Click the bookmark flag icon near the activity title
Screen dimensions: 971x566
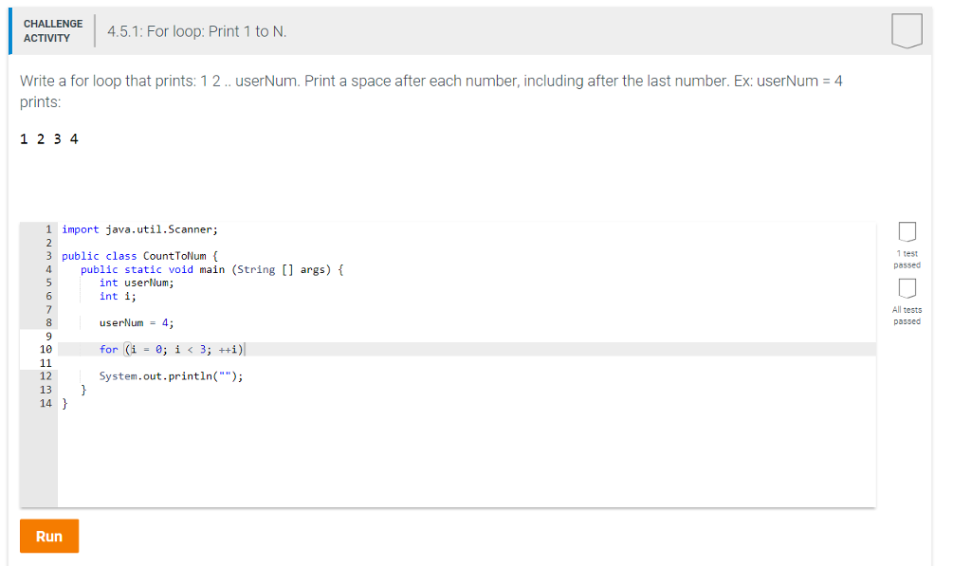[907, 30]
